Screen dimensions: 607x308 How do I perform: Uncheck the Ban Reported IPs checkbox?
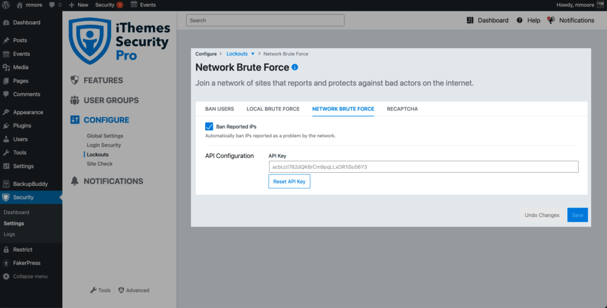click(x=209, y=126)
